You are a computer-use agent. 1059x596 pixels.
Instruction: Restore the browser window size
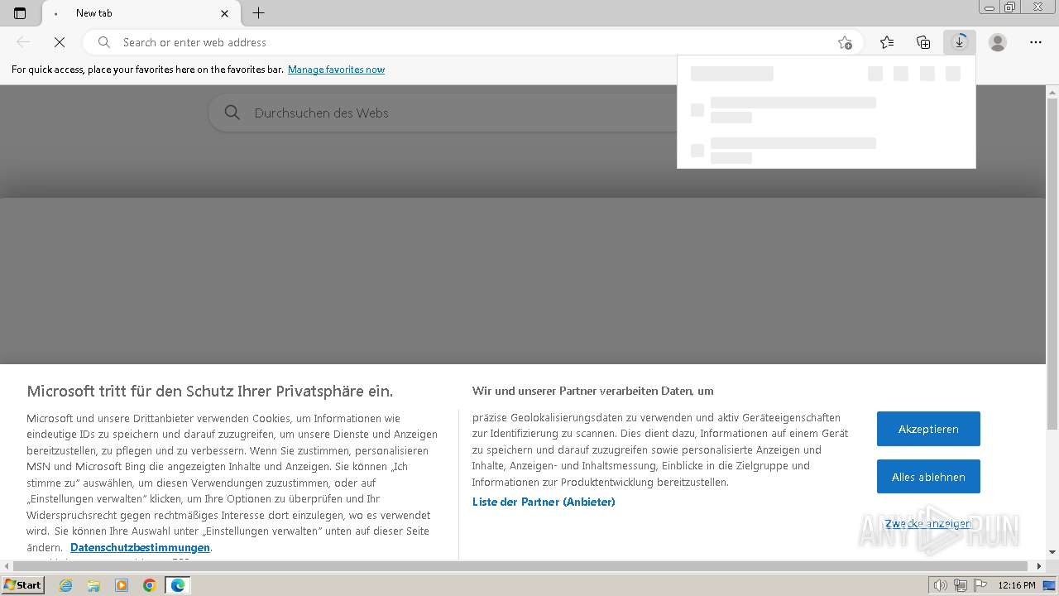coord(1010,7)
